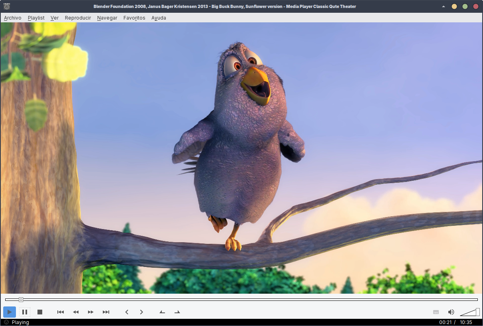Screen dimensions: 483x326
Task: Activate the highlighted Play button
Action: 10,312
